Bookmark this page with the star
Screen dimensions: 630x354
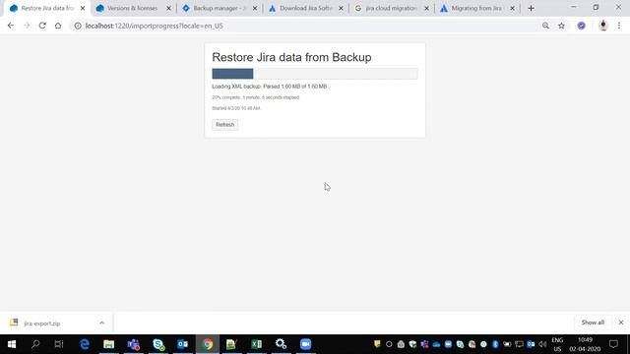pyautogui.click(x=562, y=26)
